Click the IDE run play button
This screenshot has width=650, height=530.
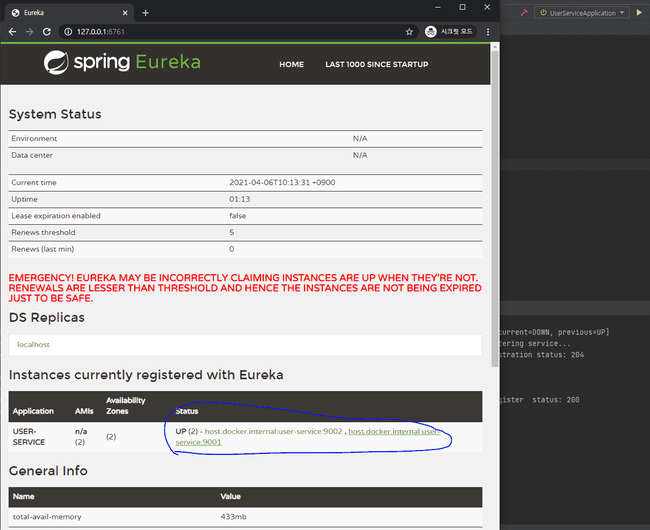point(639,12)
